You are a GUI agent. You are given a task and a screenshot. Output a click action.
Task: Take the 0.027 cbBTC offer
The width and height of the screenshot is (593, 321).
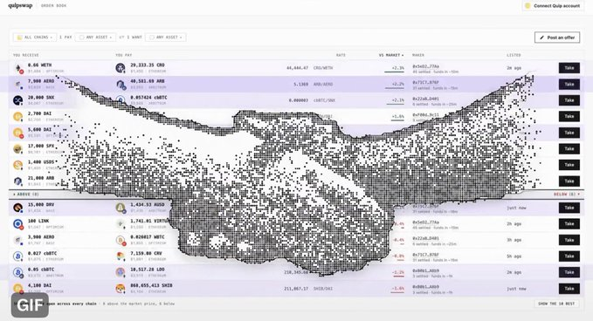(x=569, y=256)
